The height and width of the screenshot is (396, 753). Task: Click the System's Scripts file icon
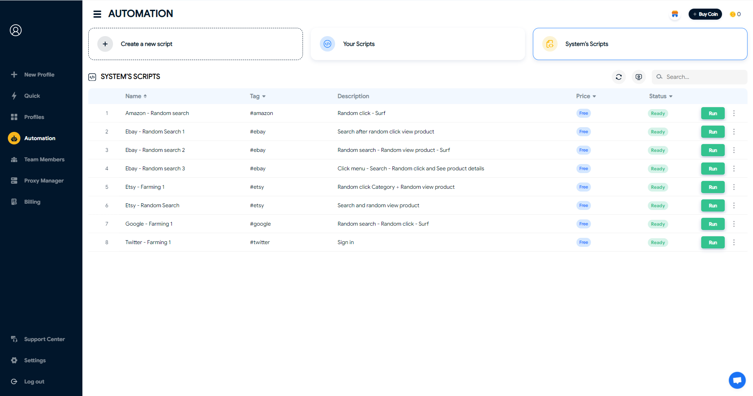[550, 44]
